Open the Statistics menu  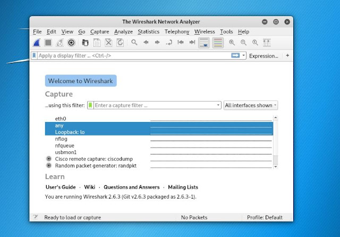149,32
